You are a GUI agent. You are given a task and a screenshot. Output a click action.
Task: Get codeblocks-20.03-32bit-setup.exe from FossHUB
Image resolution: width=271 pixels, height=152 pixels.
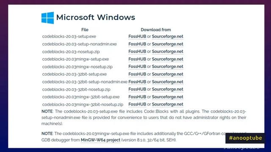137,74
